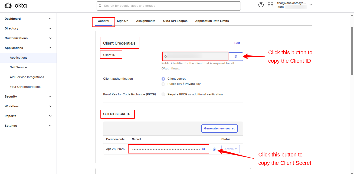Image resolution: width=354 pixels, height=174 pixels.
Task: Collapse the Applications menu
Action: tap(28, 48)
